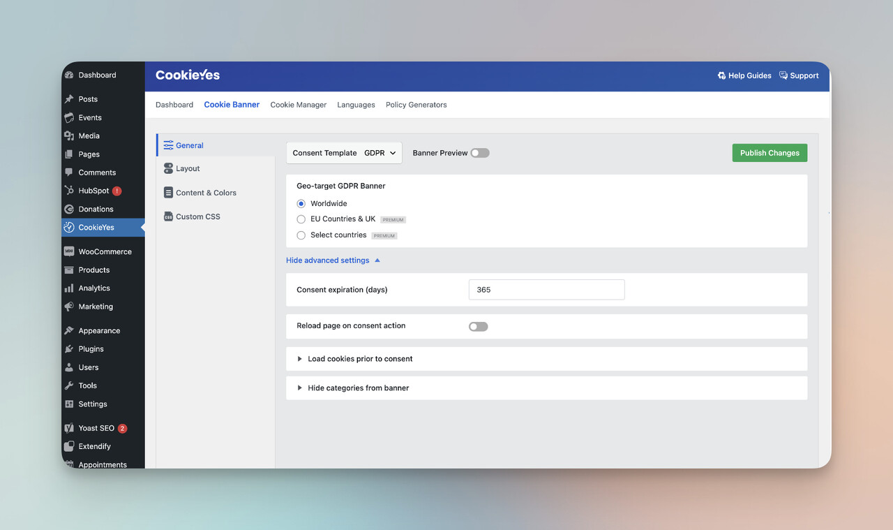Click the Dashboard icon in WordPress sidebar

(x=69, y=75)
